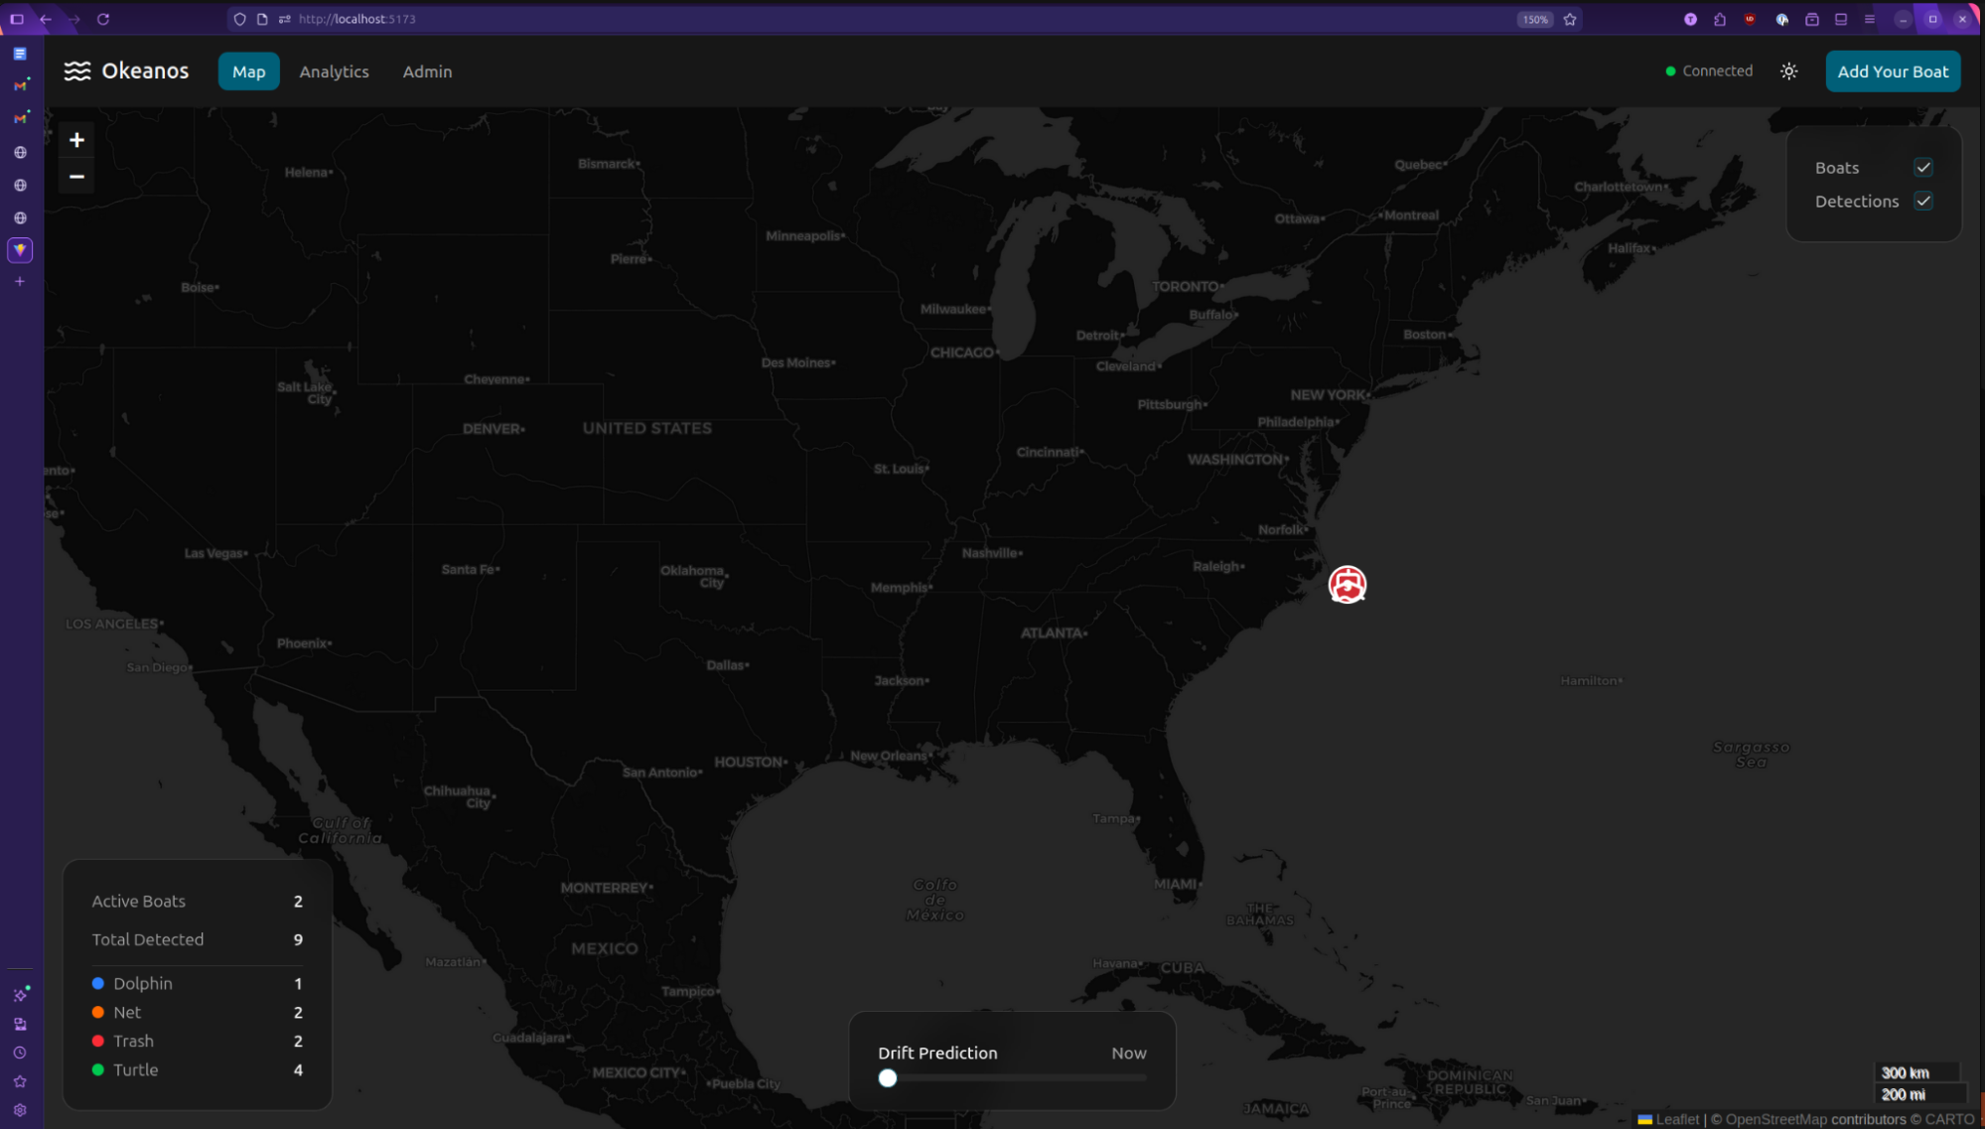The height and width of the screenshot is (1130, 1985).
Task: Open a new tab with the sidebar plus icon
Action: coord(19,281)
